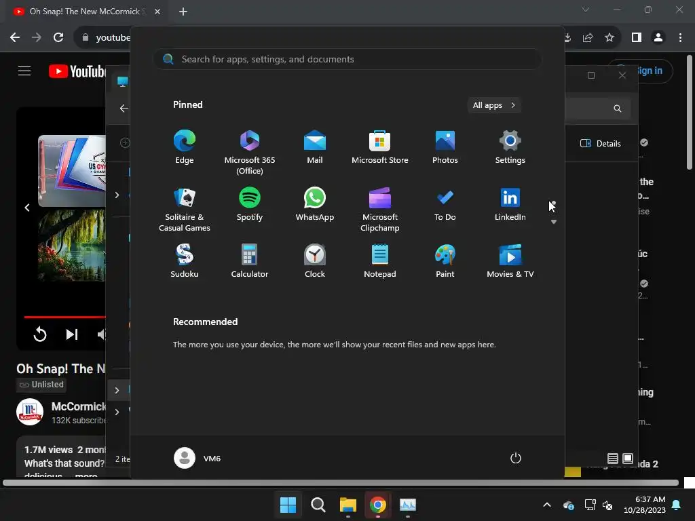The width and height of the screenshot is (695, 521).
Task: Share this page from Chrome toolbar
Action: pyautogui.click(x=588, y=38)
